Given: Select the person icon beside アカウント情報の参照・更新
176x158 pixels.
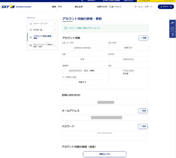Looking at the screenshot, I should 31,37.
